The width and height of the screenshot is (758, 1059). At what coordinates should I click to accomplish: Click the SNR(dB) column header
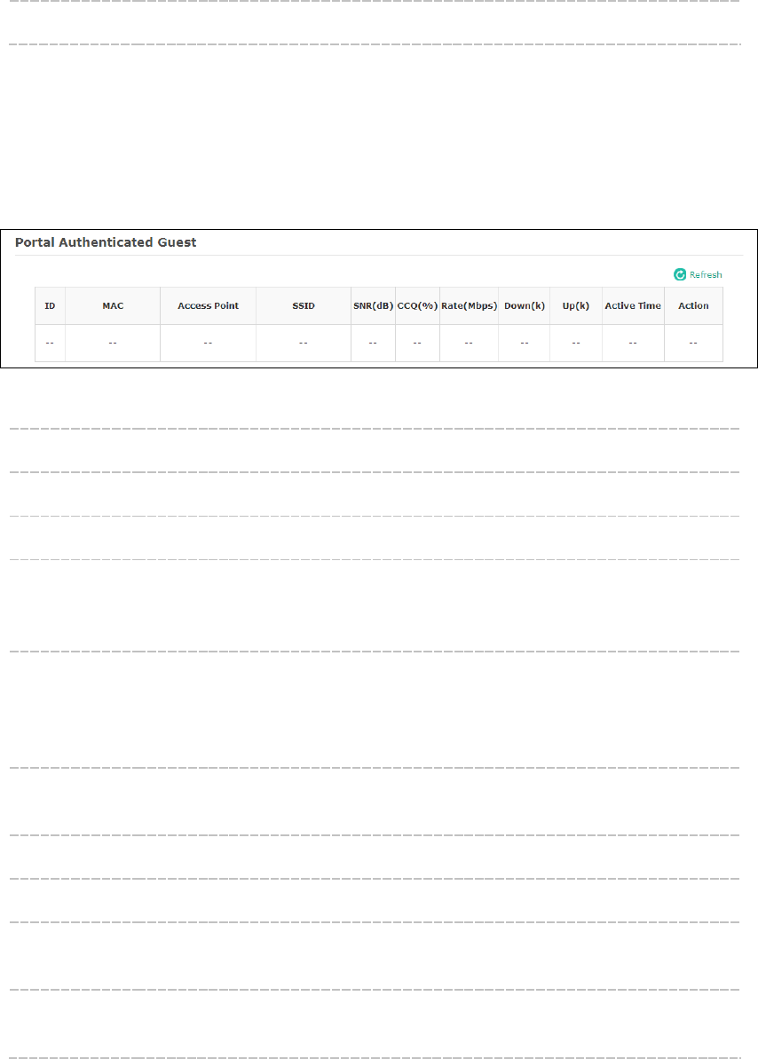pos(373,306)
